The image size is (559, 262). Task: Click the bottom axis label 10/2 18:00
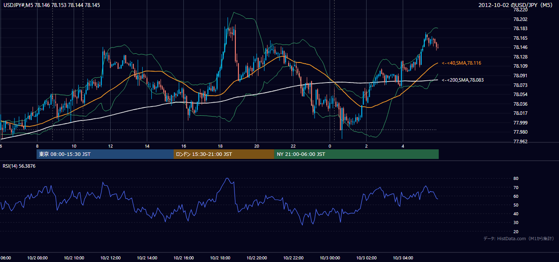tap(220, 258)
